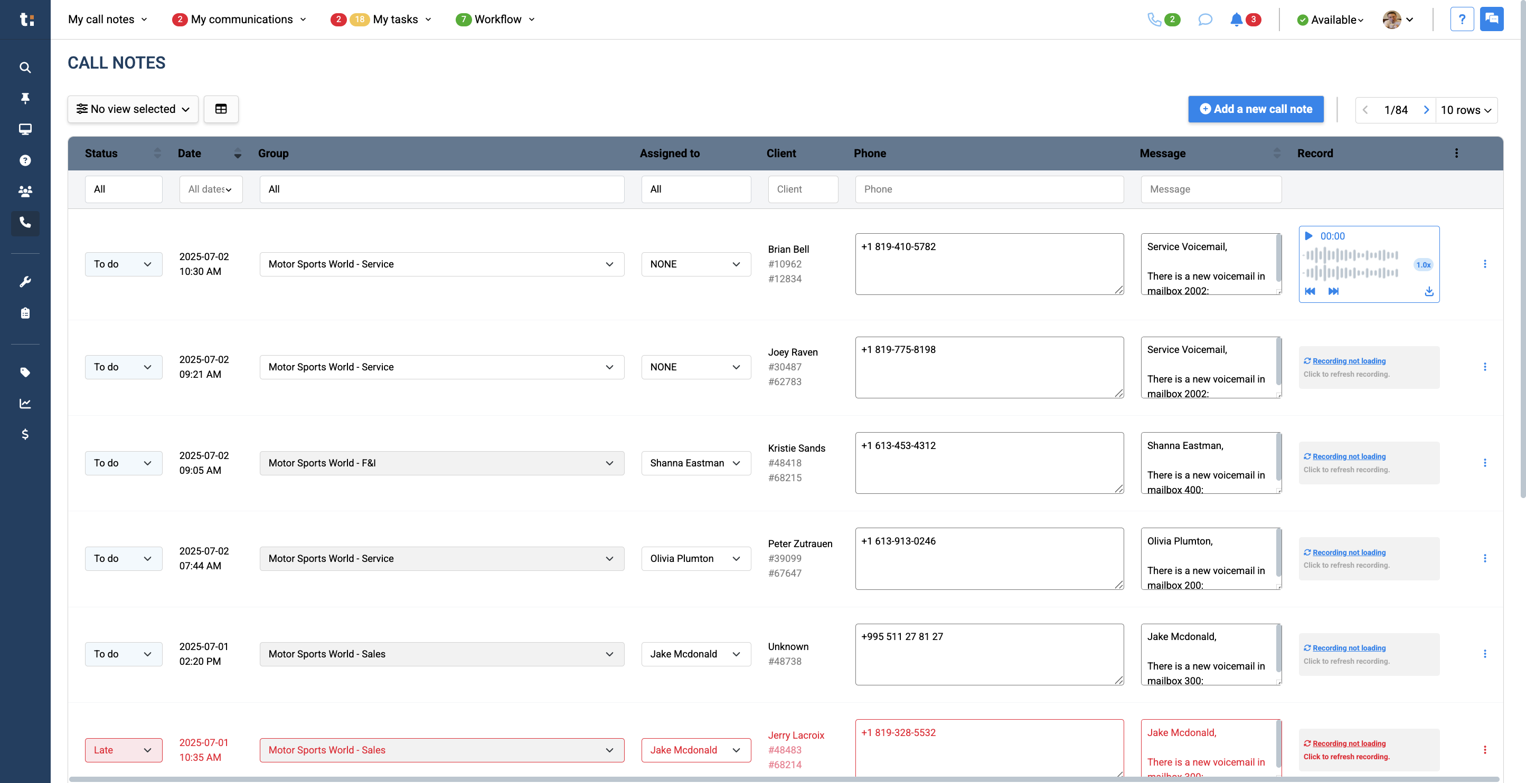Click the audio waveform of Brian Bell recording

[1351, 264]
